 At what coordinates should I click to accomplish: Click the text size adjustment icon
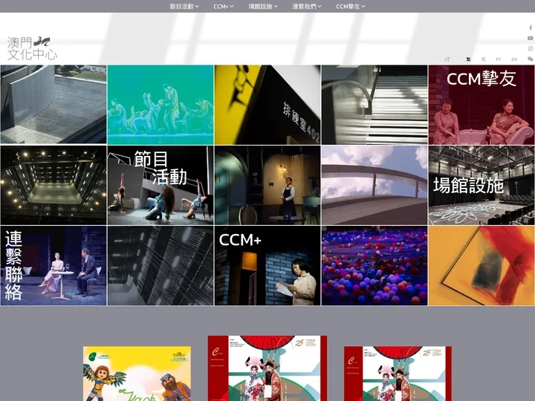(x=447, y=59)
